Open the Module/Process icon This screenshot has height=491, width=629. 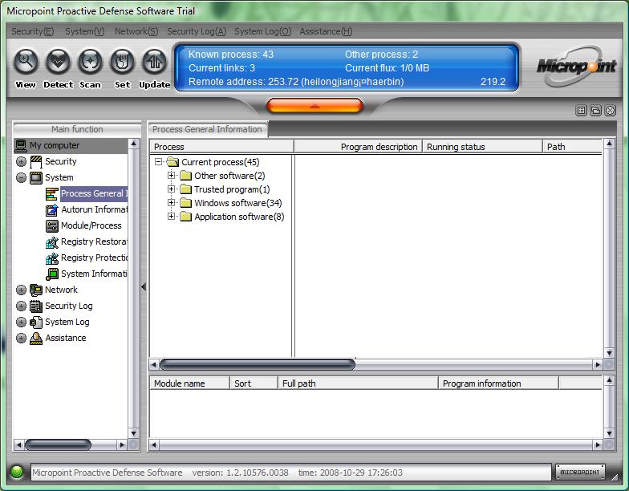(x=51, y=226)
